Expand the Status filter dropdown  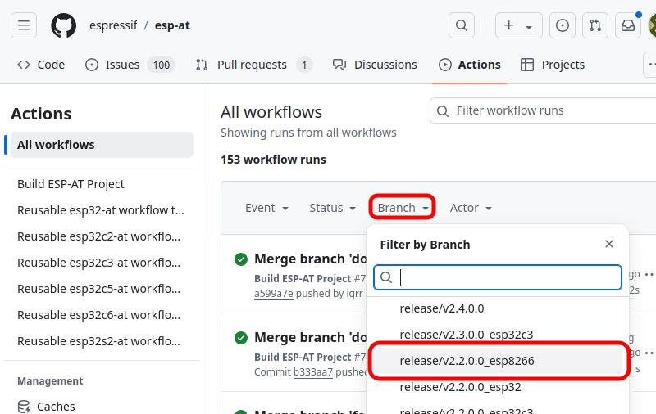click(332, 208)
